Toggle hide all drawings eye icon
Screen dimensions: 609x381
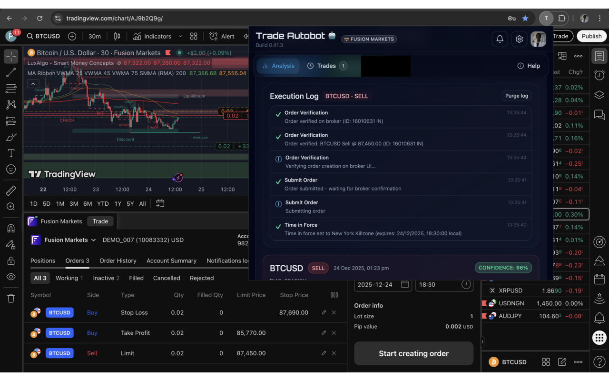click(11, 277)
